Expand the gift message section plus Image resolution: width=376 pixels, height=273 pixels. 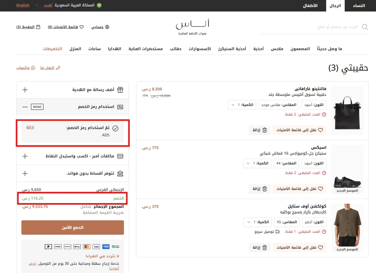click(25, 90)
